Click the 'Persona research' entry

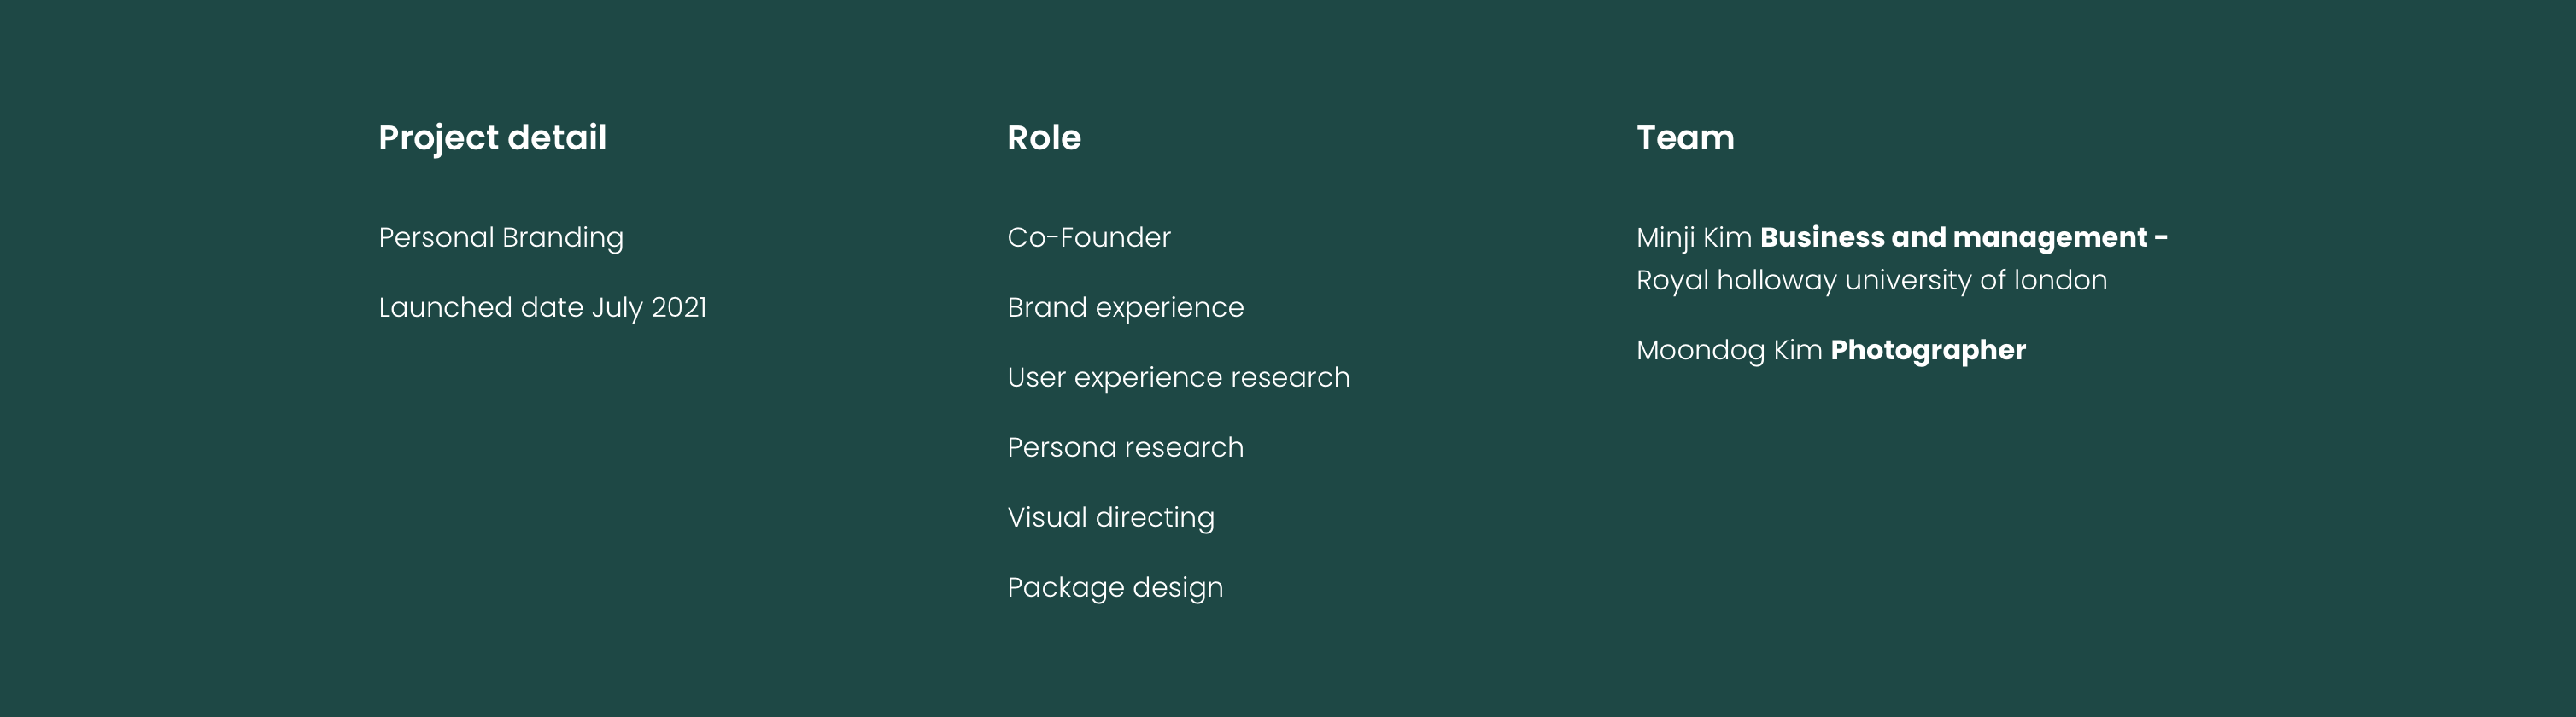point(1125,448)
